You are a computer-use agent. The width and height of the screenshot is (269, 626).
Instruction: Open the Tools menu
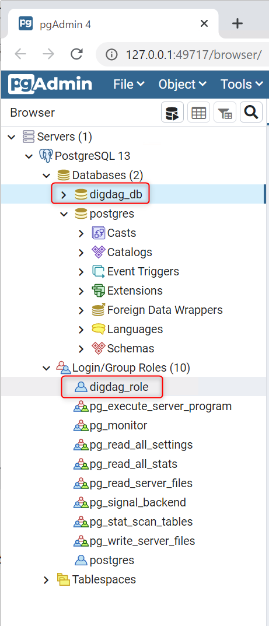coord(242,84)
